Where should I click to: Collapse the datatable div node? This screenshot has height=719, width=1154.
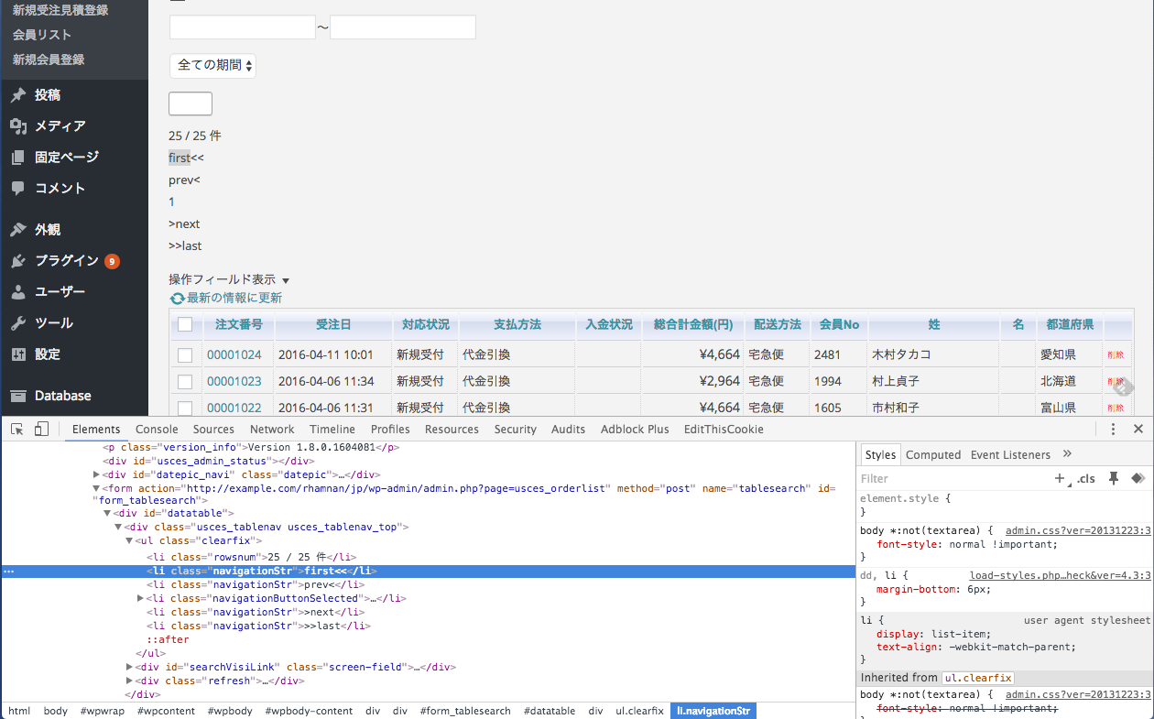pyautogui.click(x=107, y=513)
